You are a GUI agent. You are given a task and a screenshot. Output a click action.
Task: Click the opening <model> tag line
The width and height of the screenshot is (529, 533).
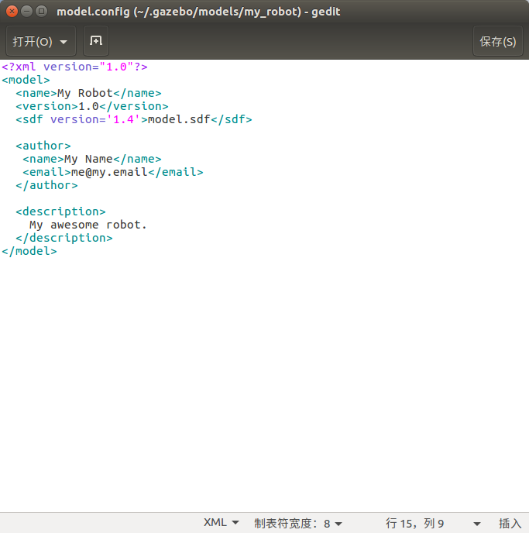coord(26,80)
